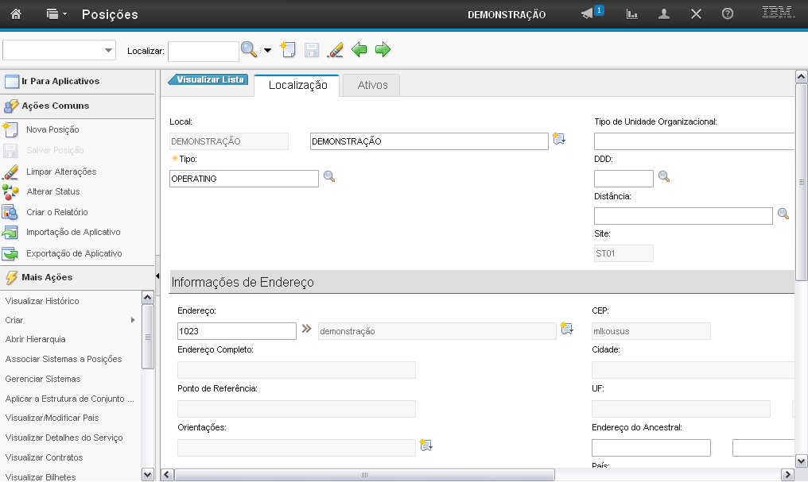Viewport: 808px width, 482px height.
Task: Expand the search options arrow beside Localizar
Action: (x=267, y=51)
